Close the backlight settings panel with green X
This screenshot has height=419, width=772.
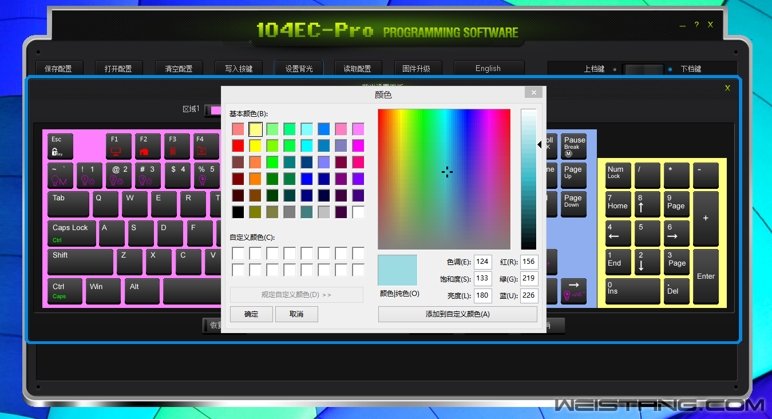pyautogui.click(x=728, y=88)
